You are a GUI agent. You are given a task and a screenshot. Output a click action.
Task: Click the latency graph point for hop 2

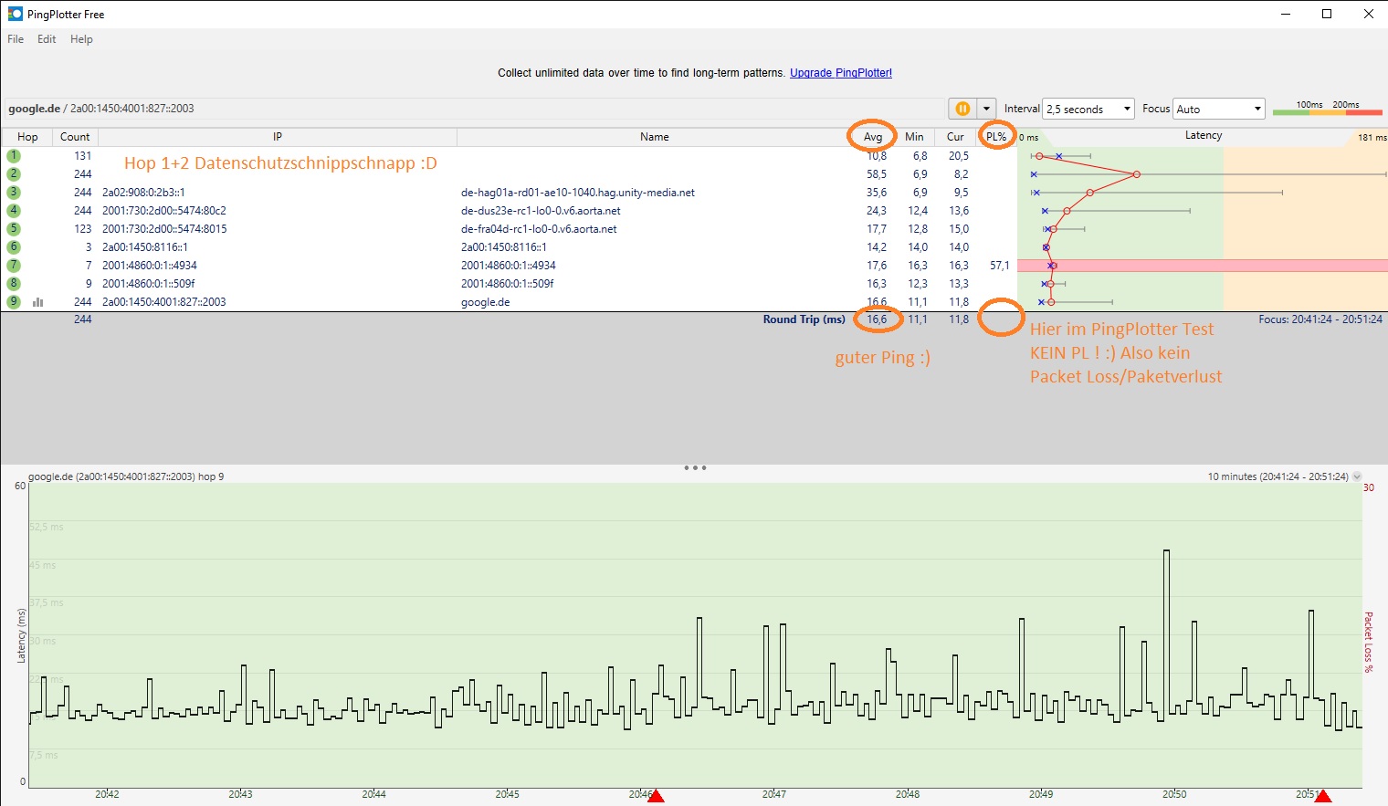[1137, 174]
